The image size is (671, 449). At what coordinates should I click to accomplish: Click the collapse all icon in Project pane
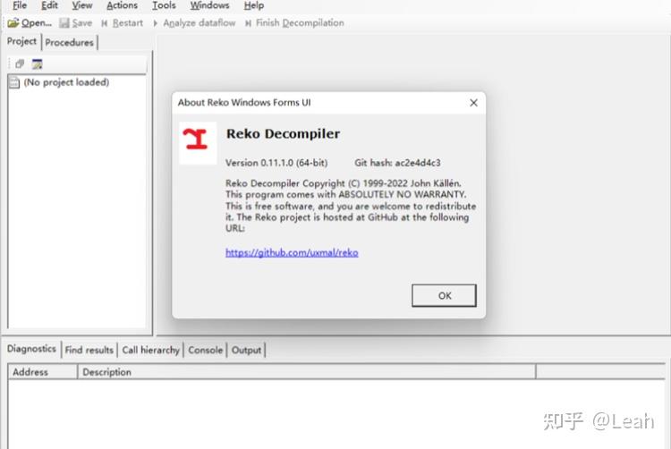coord(20,64)
